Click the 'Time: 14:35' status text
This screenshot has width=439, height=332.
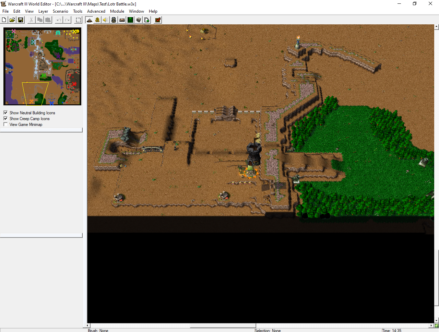click(391, 330)
